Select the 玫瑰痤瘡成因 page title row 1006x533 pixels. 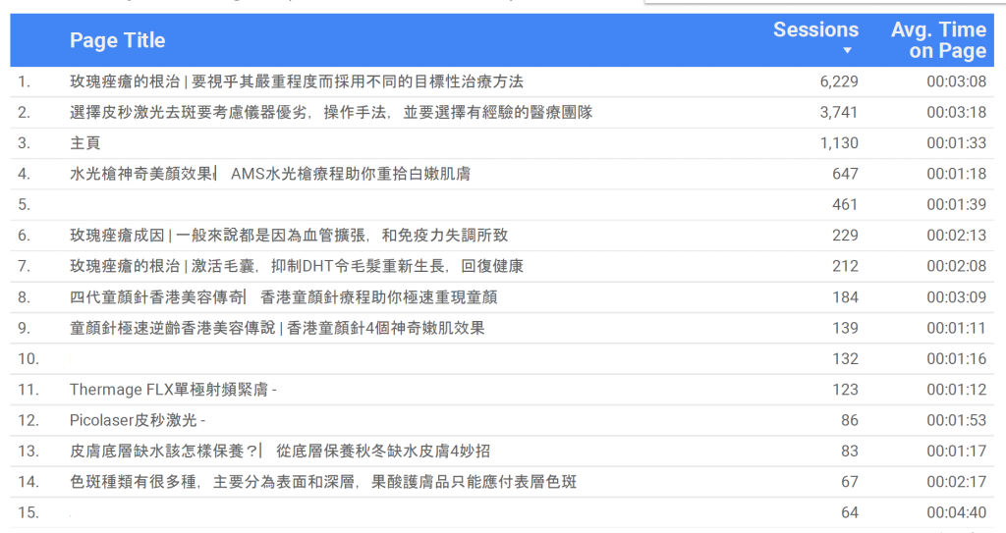click(289, 236)
